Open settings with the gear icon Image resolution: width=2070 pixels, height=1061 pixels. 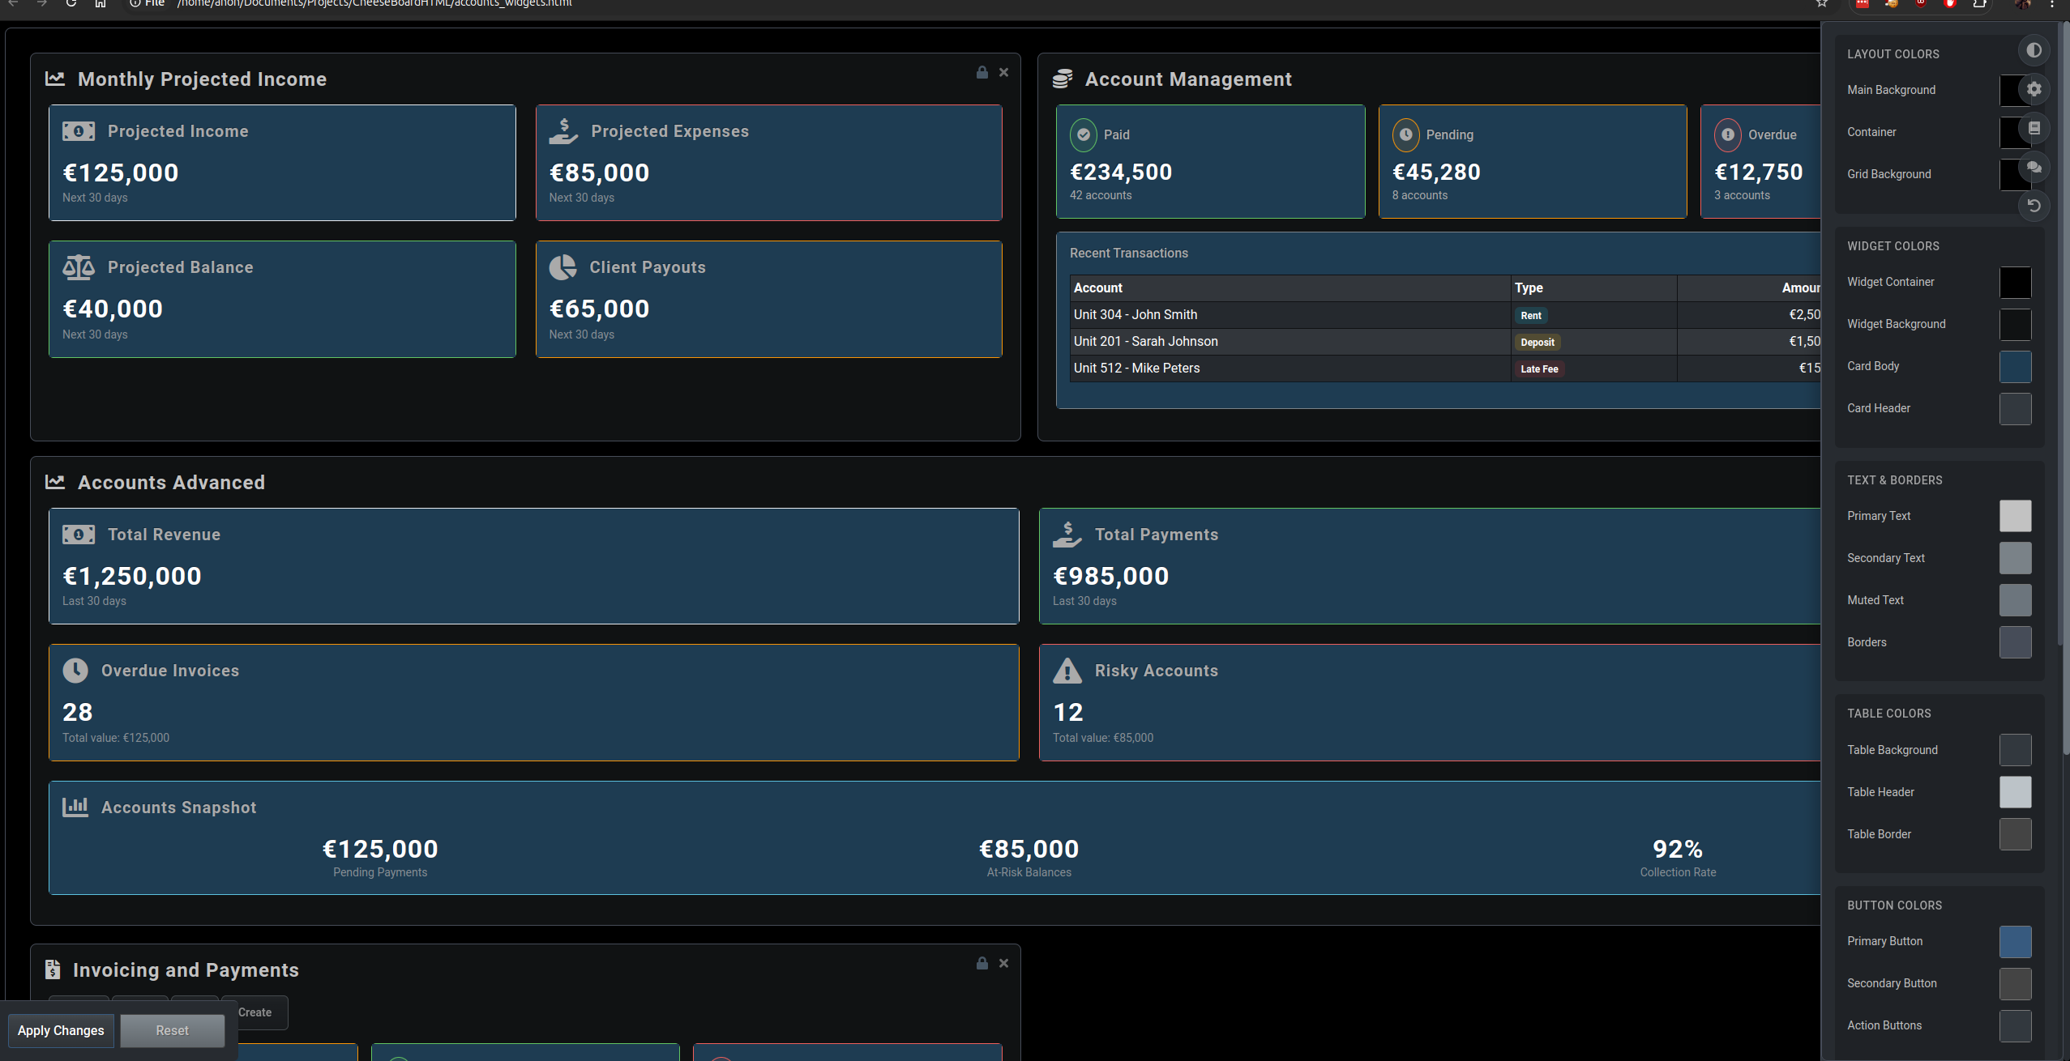tap(2034, 89)
